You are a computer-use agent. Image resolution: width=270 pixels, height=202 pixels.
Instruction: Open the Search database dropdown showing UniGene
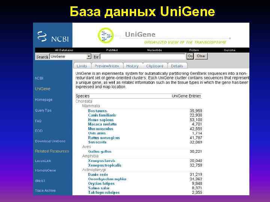click(70, 56)
